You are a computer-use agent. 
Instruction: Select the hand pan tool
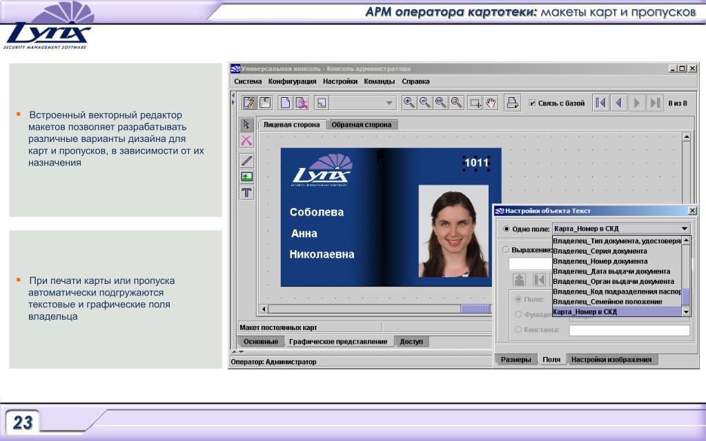coord(491,103)
